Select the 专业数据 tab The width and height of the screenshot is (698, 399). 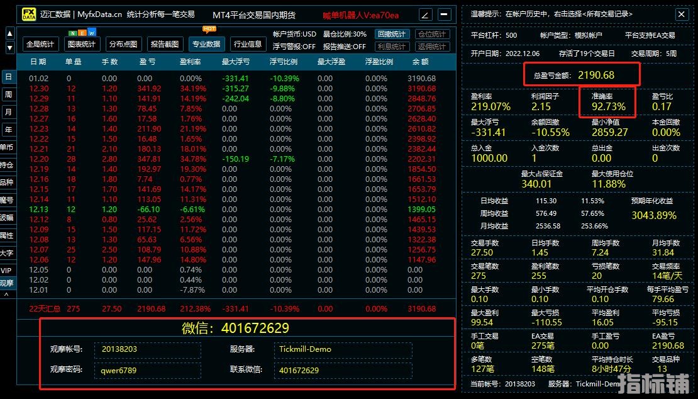click(x=206, y=44)
